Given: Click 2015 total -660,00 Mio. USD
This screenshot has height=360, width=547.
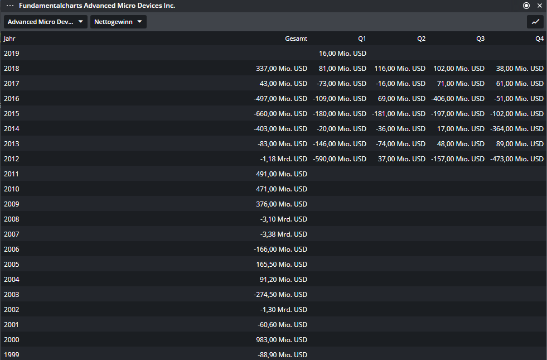Looking at the screenshot, I should click(x=280, y=113).
